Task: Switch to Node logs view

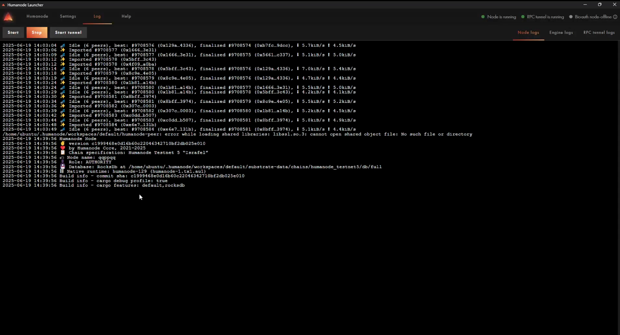Action: click(528, 32)
